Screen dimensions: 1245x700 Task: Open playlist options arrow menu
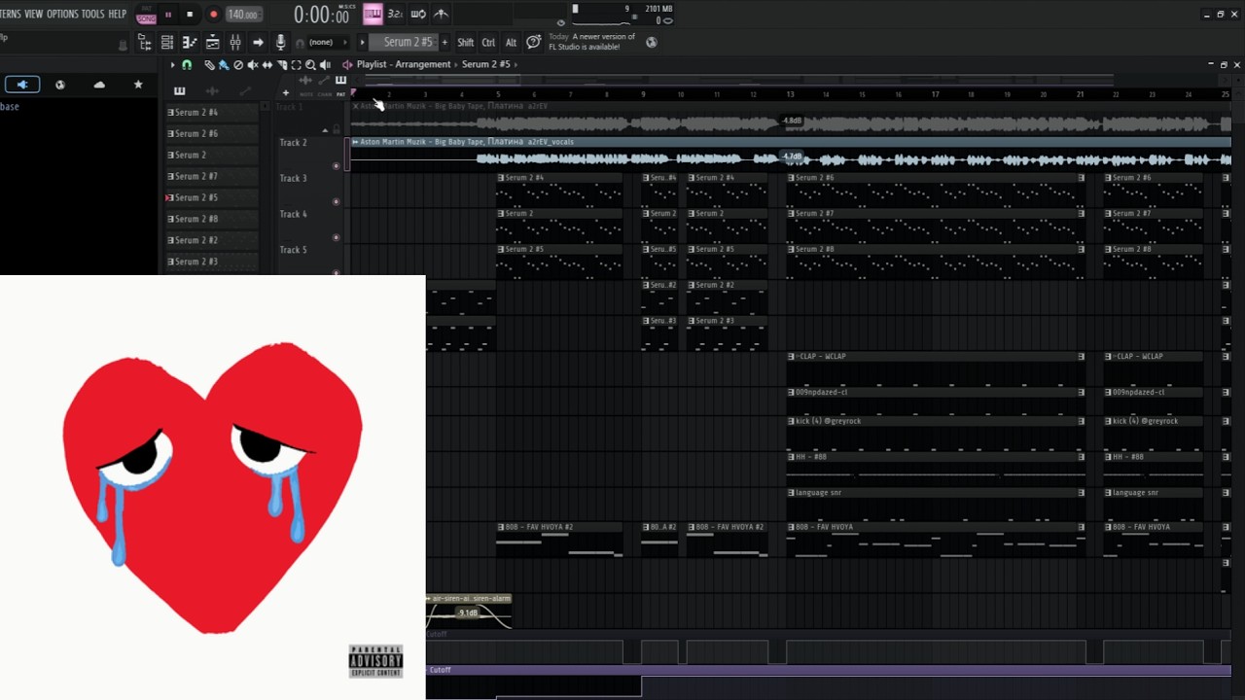coord(172,65)
